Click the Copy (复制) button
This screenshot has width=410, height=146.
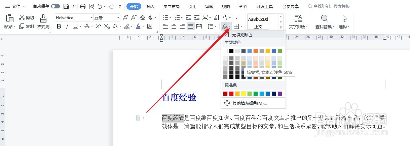(x=27, y=26)
